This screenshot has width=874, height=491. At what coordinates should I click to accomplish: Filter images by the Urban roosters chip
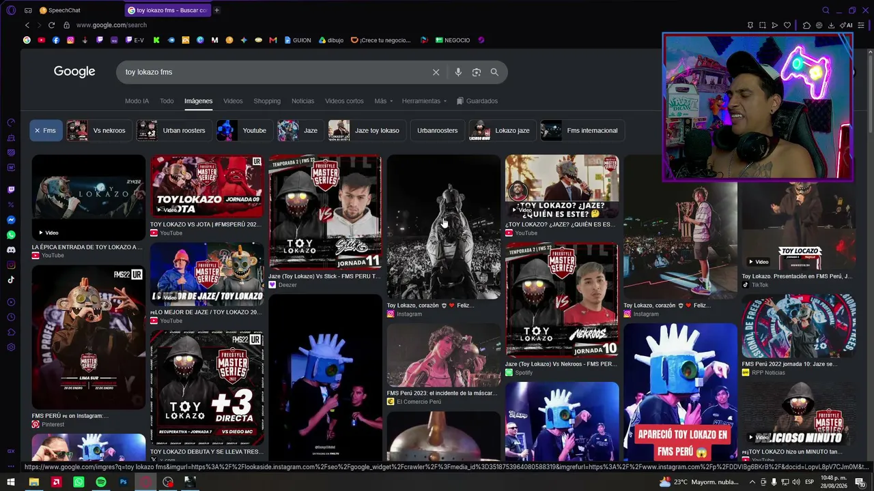pyautogui.click(x=173, y=130)
